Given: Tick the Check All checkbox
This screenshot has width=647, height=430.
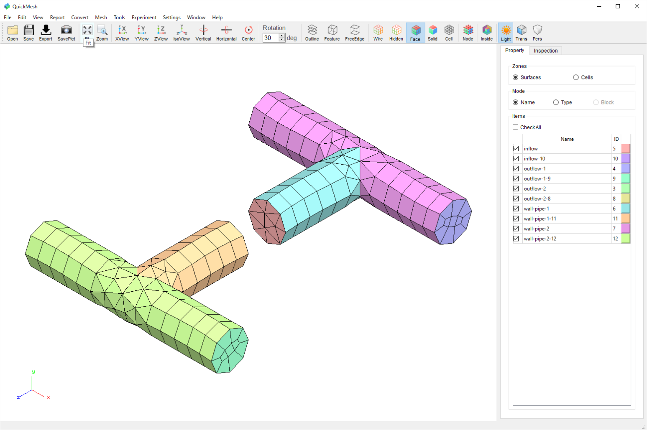Looking at the screenshot, I should 516,127.
